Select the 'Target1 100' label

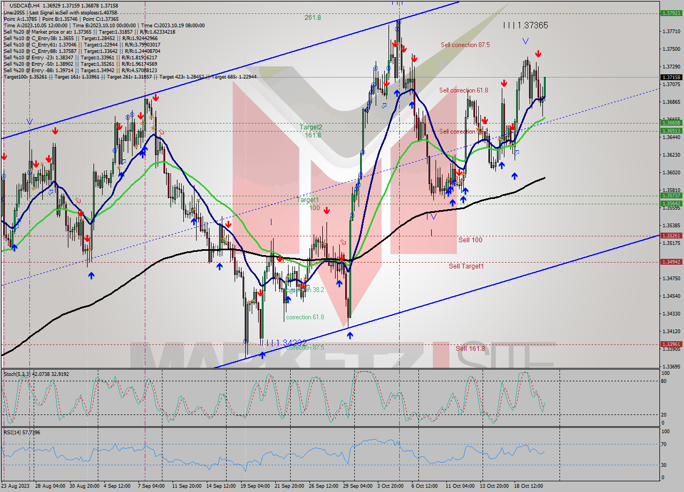(x=308, y=203)
